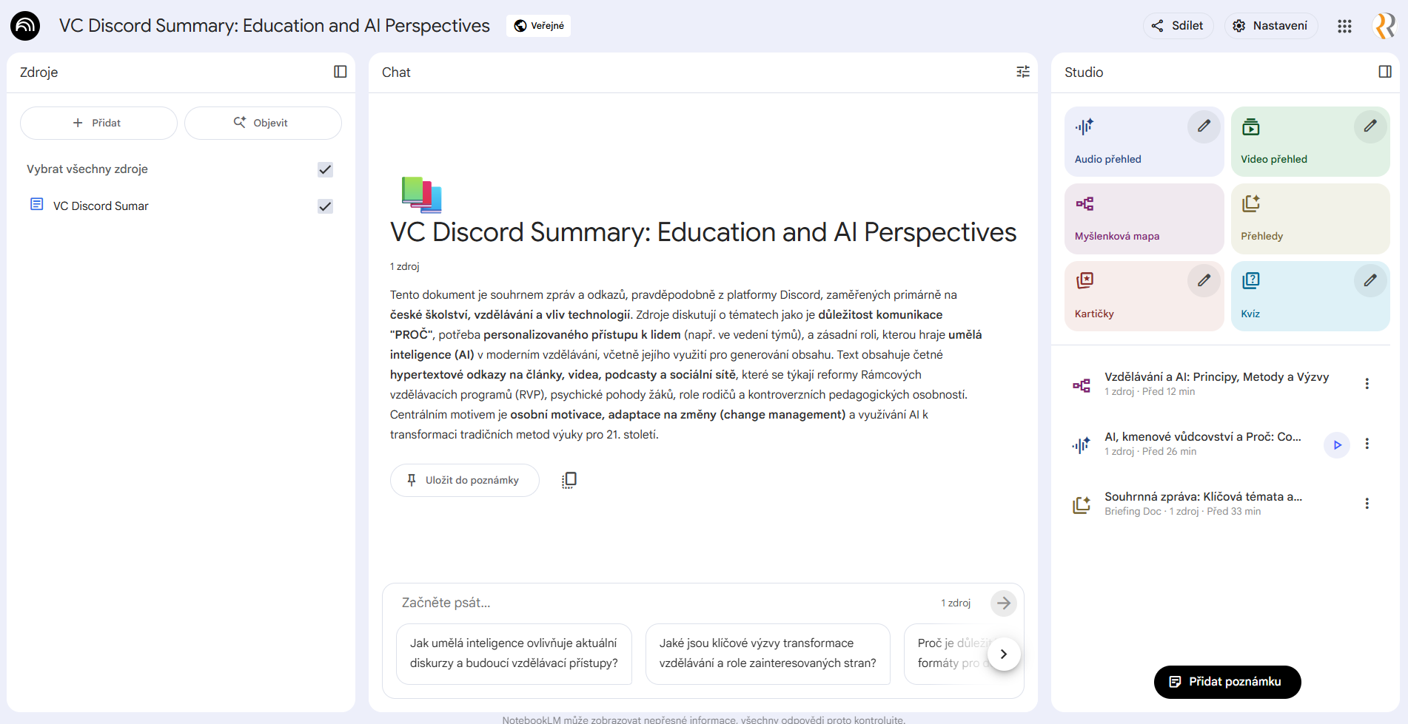The width and height of the screenshot is (1408, 724).
Task: Click the Sdílet share button
Action: tap(1178, 26)
